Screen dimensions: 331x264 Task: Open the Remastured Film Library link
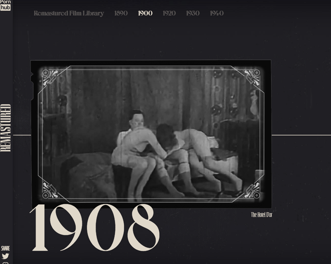tap(69, 13)
